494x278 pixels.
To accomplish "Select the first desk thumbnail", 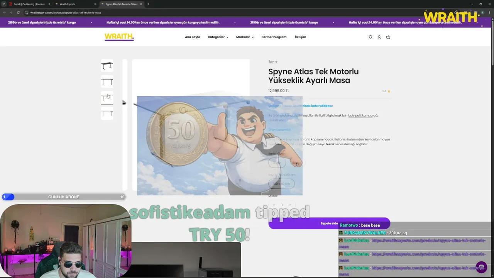I will (x=107, y=66).
